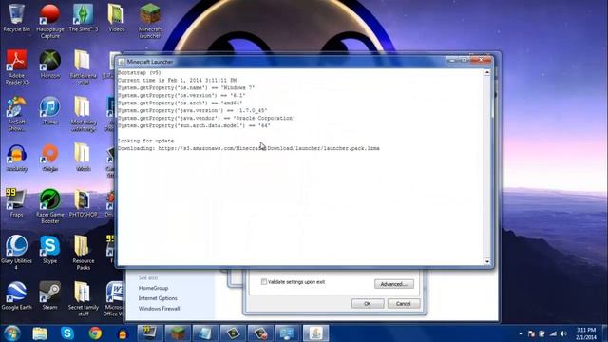Open the volume control in the tray

[x=563, y=333]
